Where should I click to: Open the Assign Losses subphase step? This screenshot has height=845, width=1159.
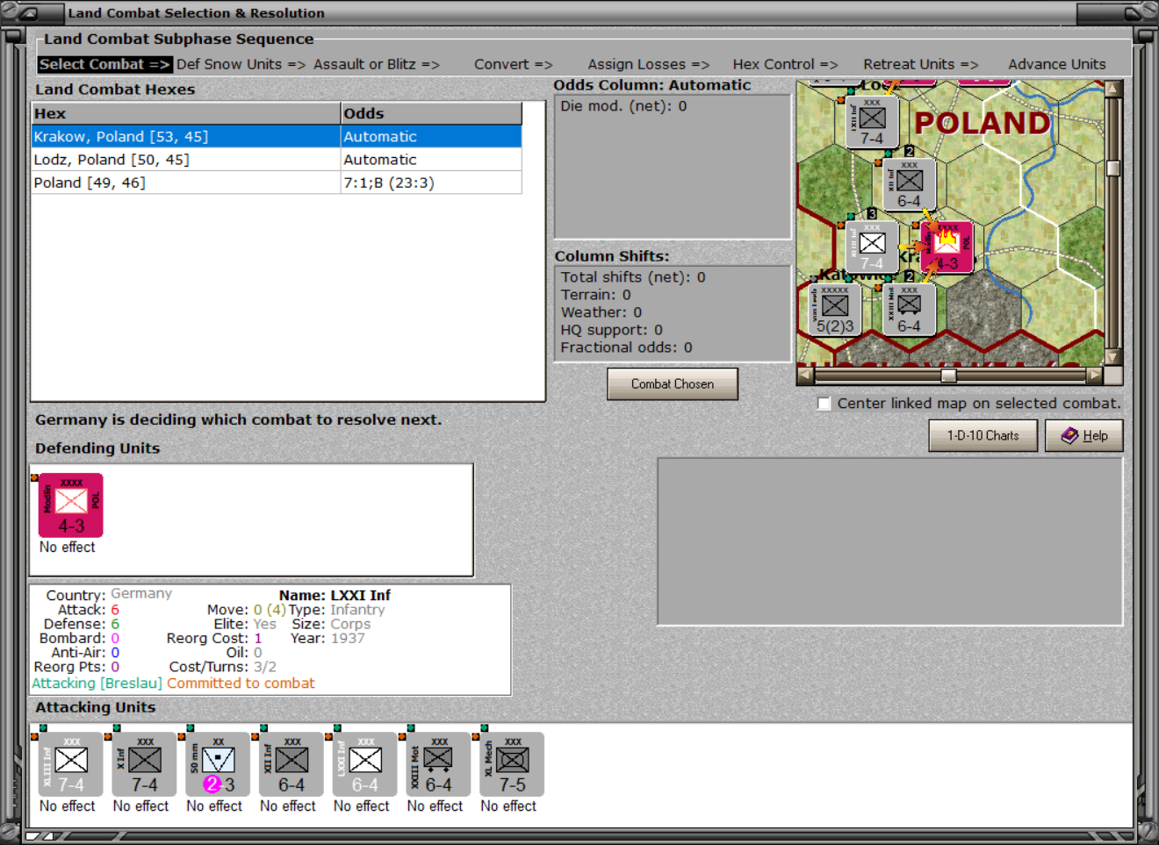tap(648, 64)
